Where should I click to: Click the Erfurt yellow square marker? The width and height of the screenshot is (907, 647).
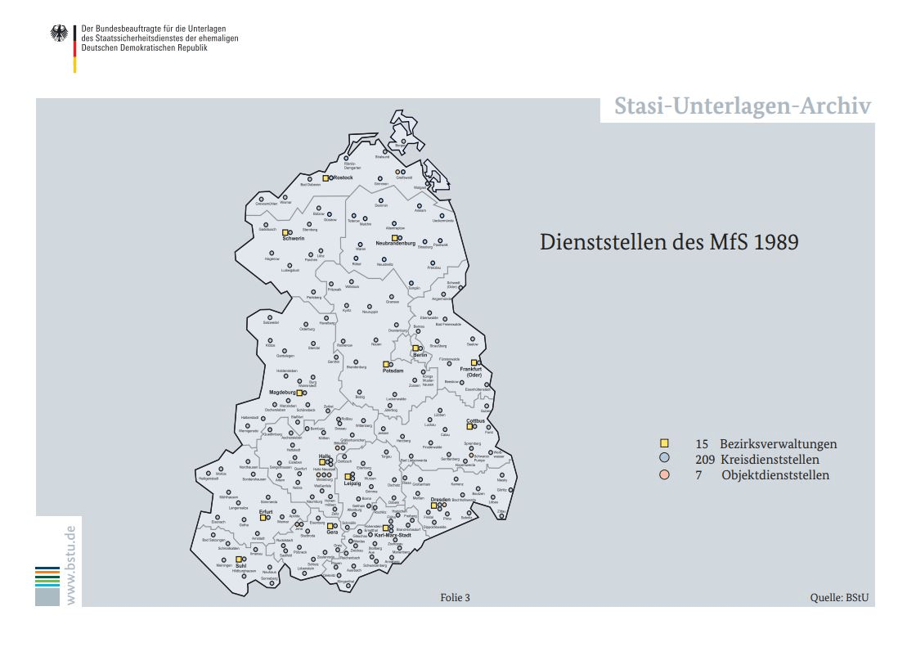(x=263, y=517)
